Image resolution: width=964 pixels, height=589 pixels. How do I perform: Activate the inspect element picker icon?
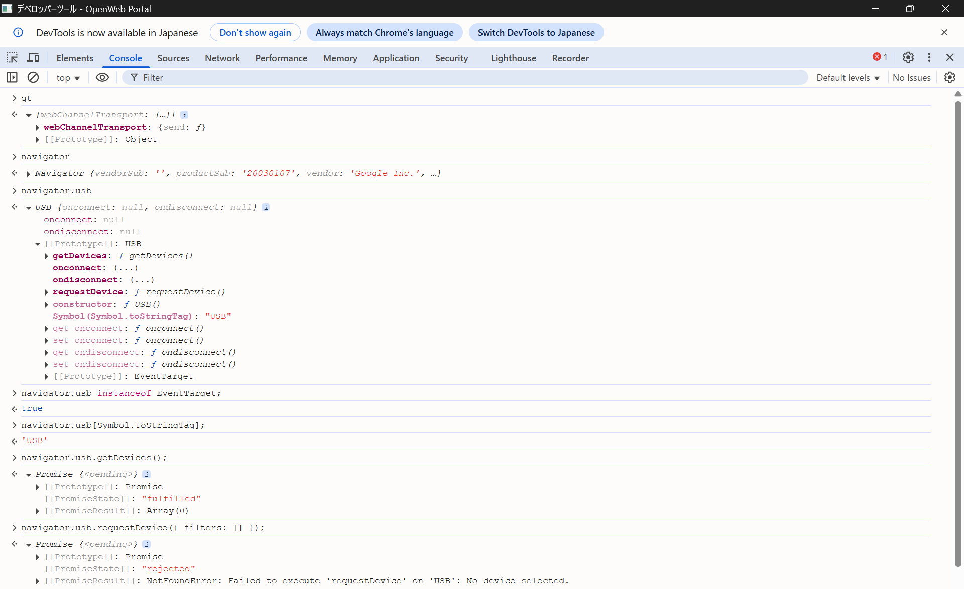point(12,58)
